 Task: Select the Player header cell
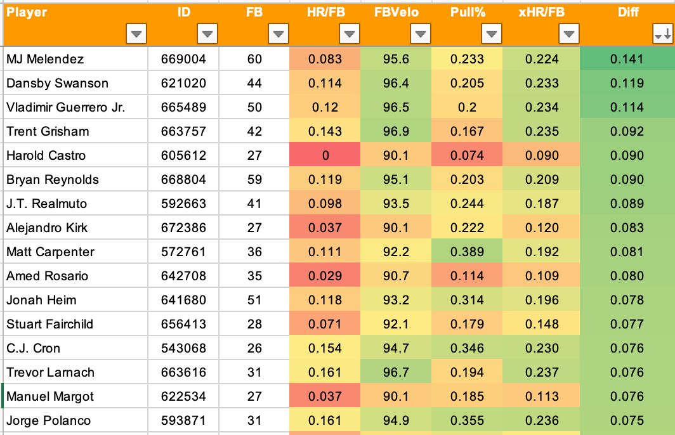[x=75, y=25]
